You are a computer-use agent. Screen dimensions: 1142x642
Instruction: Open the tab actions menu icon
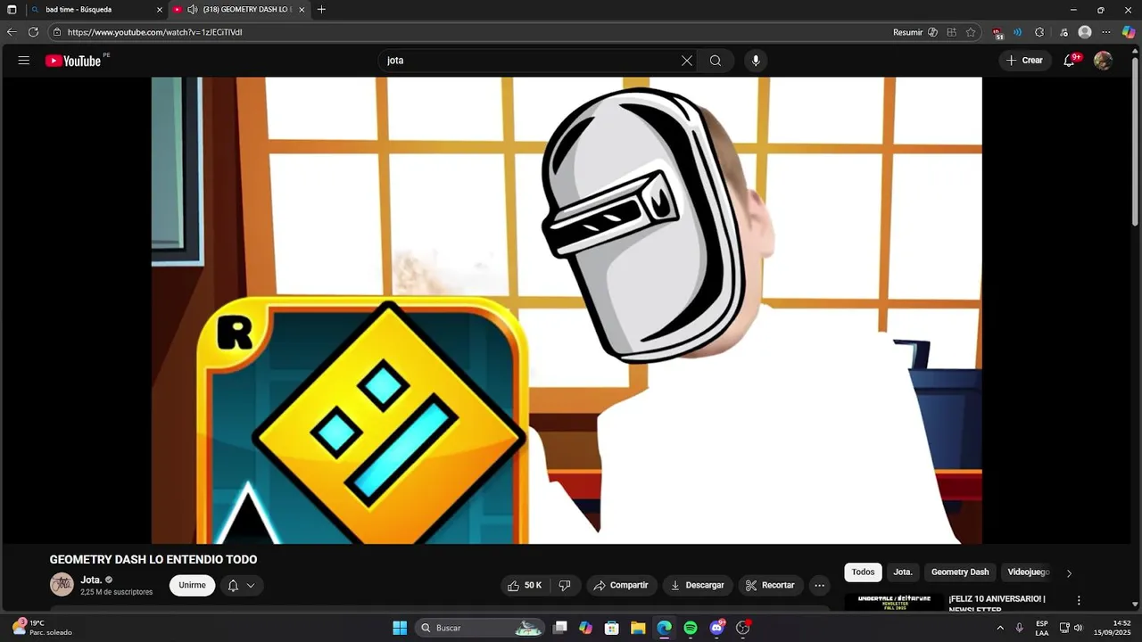(x=12, y=10)
